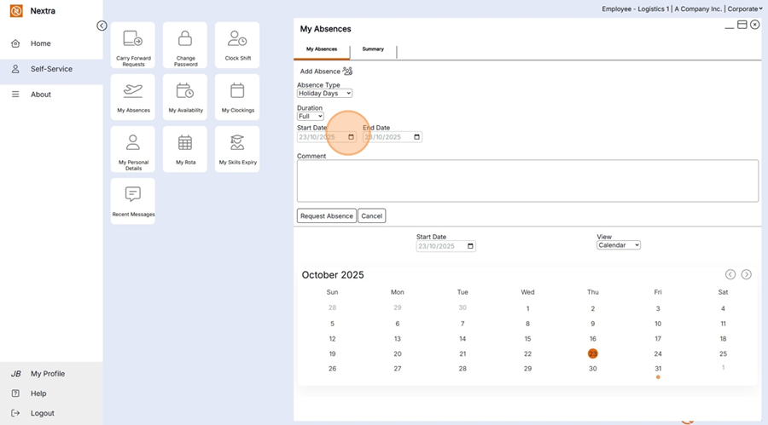Select October 23 highlighted on calendar
The height and width of the screenshot is (425, 768).
pos(593,353)
